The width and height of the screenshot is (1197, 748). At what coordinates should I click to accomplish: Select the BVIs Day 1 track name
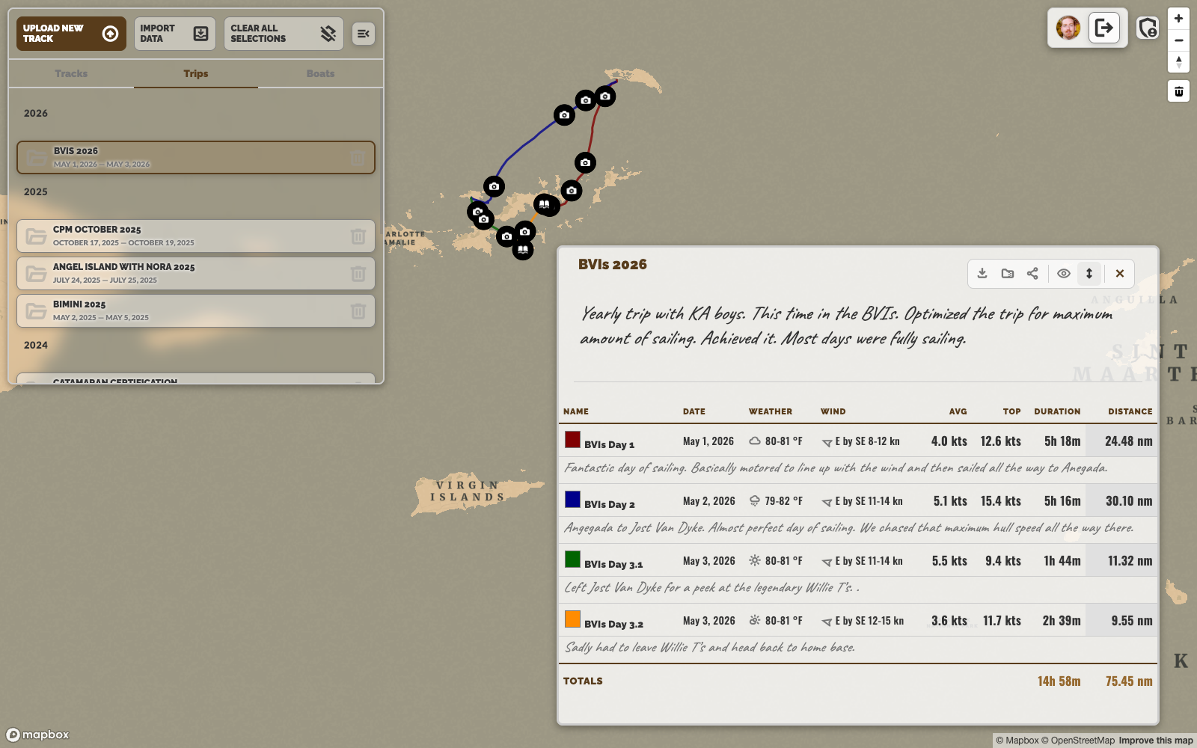tap(609, 444)
